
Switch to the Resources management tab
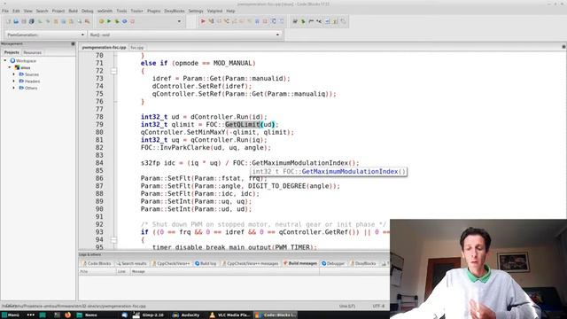point(32,52)
